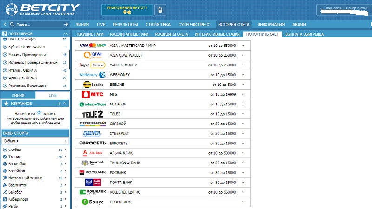
Task: Click the football sport icon
Action: (5, 150)
